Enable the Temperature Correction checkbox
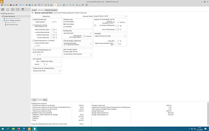209x131 pixels. click(34, 25)
